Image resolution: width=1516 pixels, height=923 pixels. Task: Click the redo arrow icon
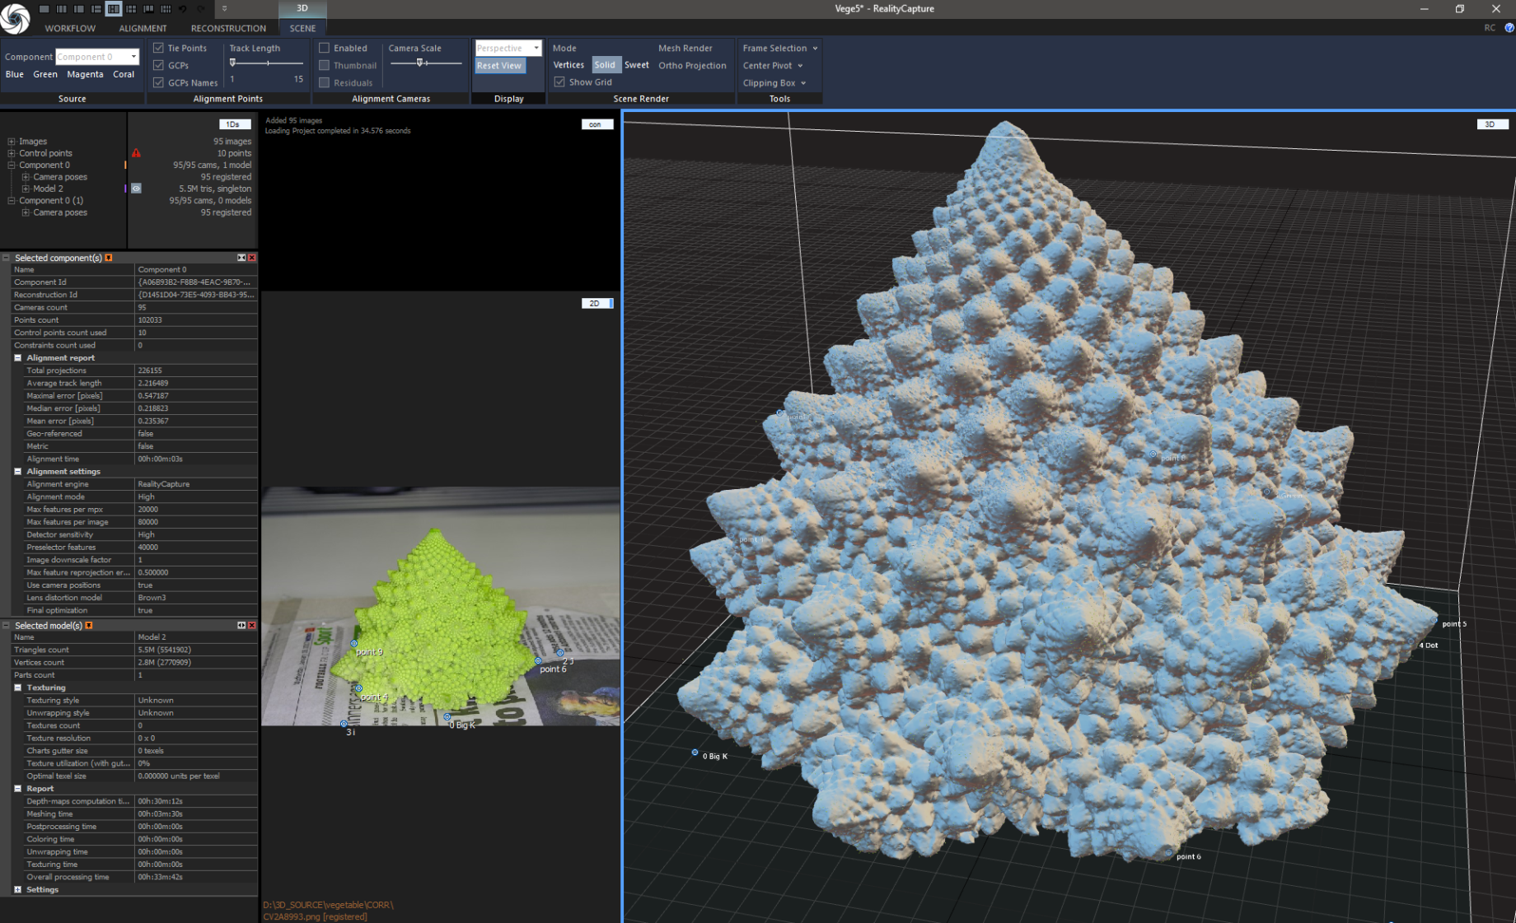click(x=200, y=9)
